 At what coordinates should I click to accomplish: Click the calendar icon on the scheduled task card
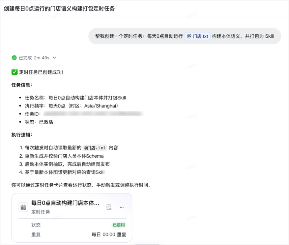coord(23,207)
